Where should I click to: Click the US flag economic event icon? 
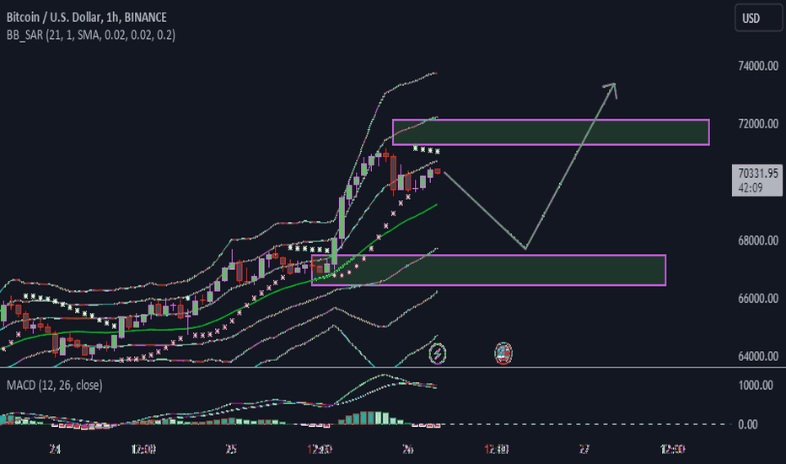click(x=503, y=353)
